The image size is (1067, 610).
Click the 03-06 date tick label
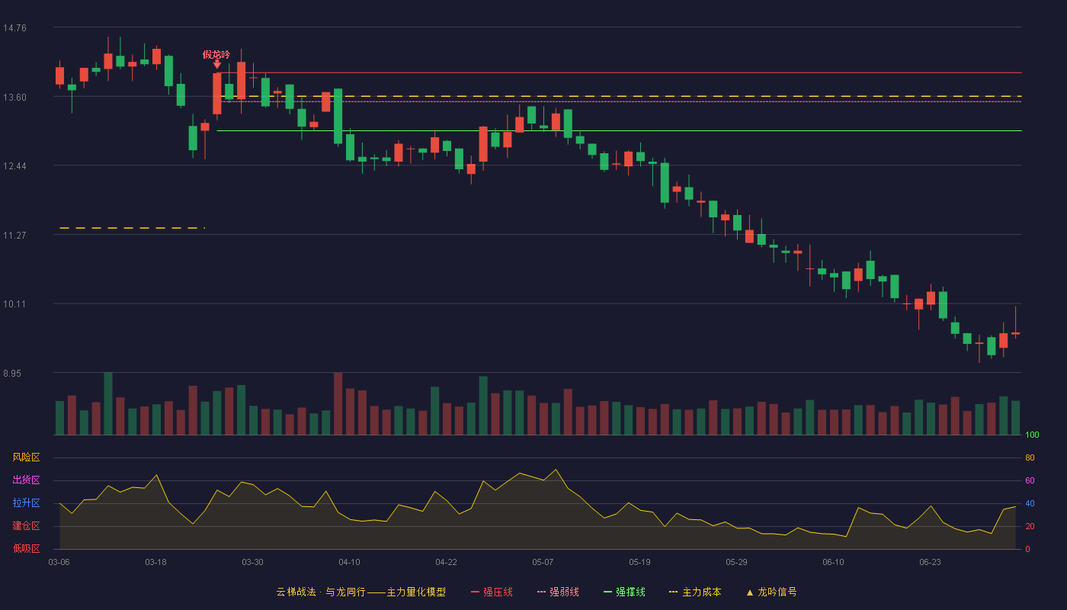click(x=59, y=562)
